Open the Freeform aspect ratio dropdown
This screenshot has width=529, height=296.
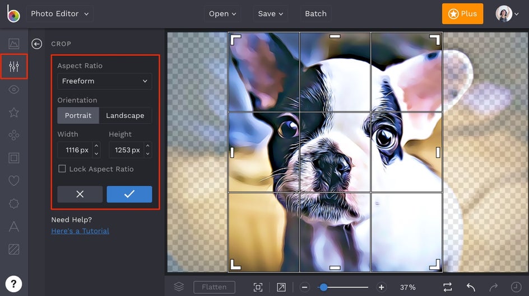coord(105,81)
